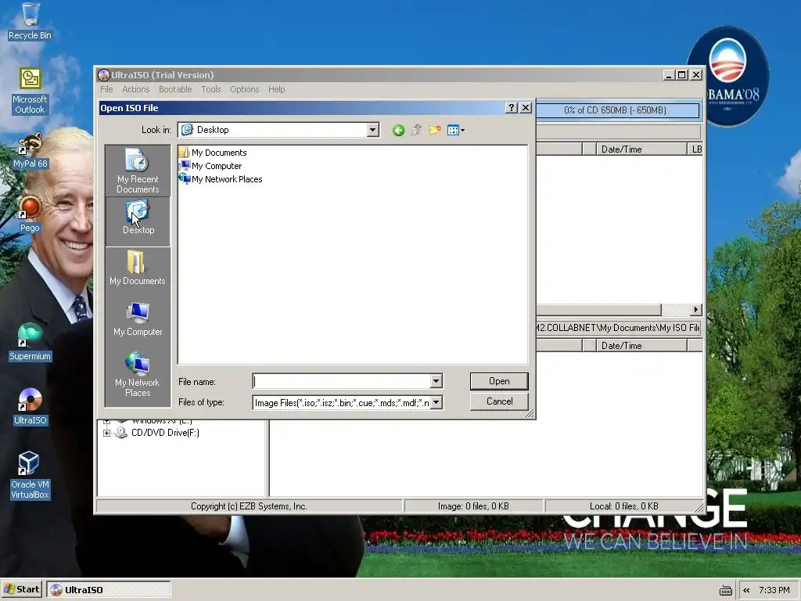Open MyPal 68 desktop shortcut
This screenshot has width=801, height=601.
30,151
